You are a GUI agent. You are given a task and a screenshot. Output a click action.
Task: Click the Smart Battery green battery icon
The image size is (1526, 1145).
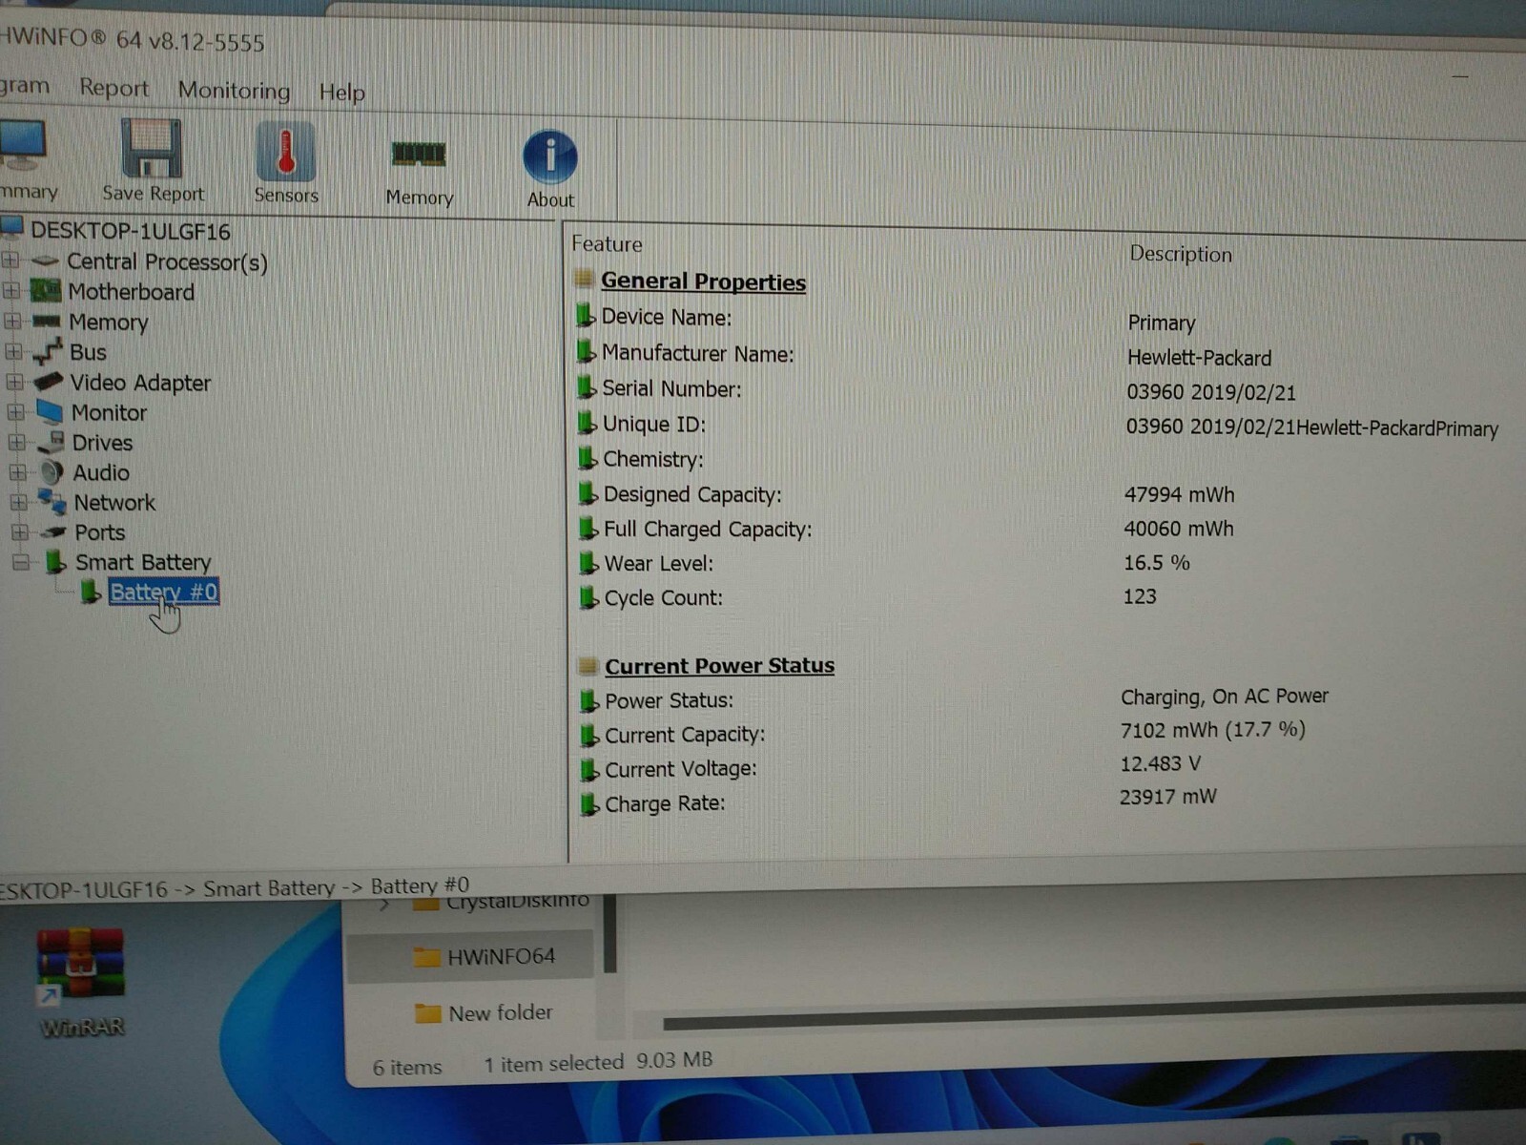(x=56, y=561)
